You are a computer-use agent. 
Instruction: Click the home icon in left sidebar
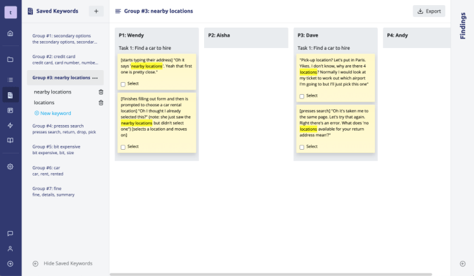(x=10, y=33)
